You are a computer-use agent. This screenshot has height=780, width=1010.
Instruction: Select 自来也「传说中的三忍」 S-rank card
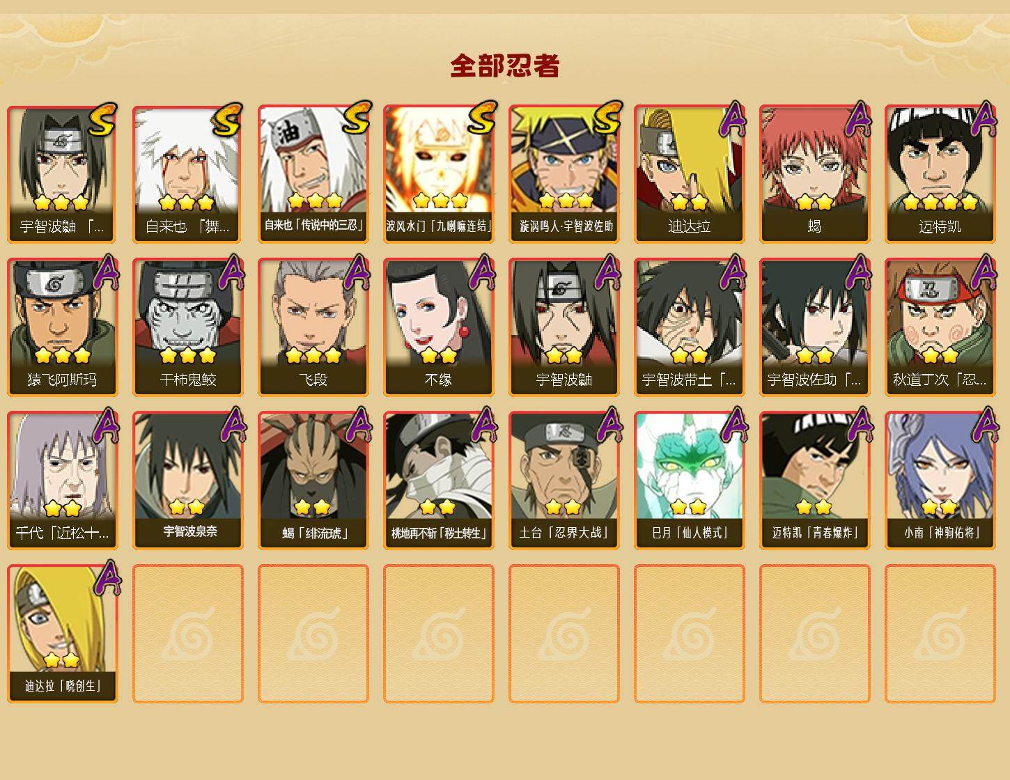pyautogui.click(x=313, y=174)
